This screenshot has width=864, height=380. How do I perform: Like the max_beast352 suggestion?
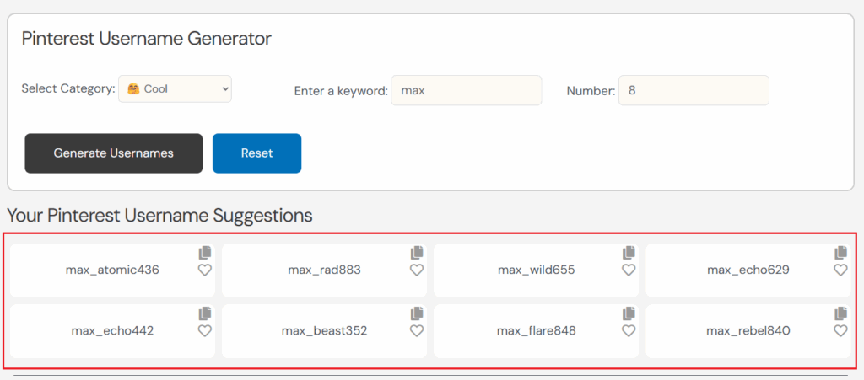pos(417,331)
